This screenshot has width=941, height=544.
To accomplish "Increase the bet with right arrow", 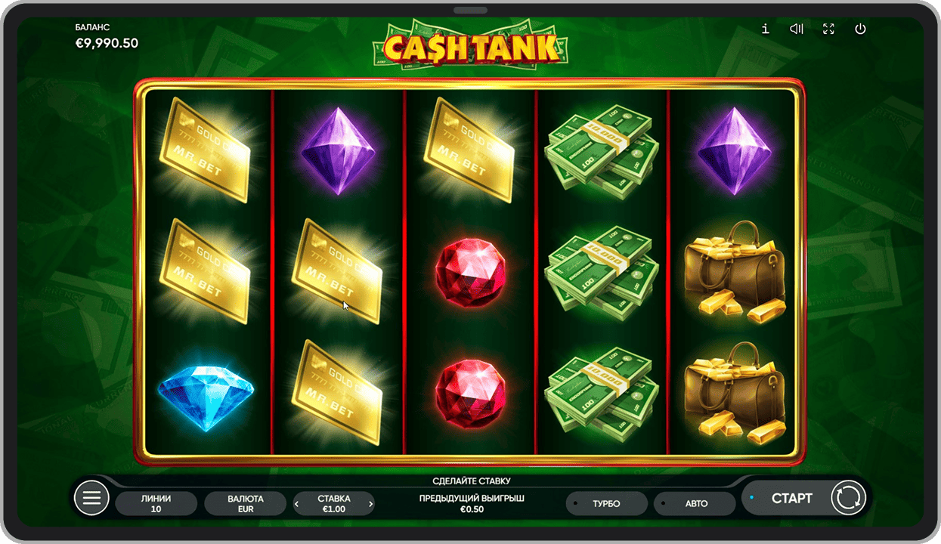I will coord(370,504).
